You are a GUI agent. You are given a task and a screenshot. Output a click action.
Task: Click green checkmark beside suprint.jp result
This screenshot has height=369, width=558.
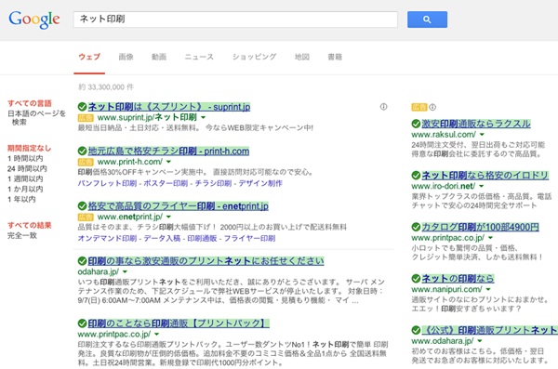(x=82, y=106)
